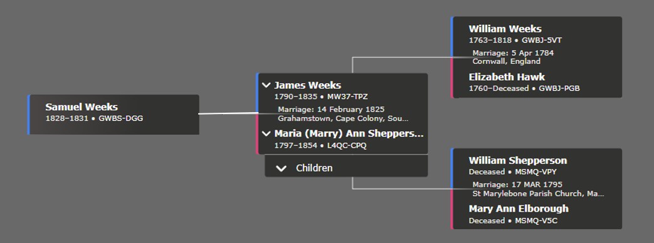Select William Shepperson name
Image resolution: width=654 pixels, height=243 pixels.
[x=517, y=160]
